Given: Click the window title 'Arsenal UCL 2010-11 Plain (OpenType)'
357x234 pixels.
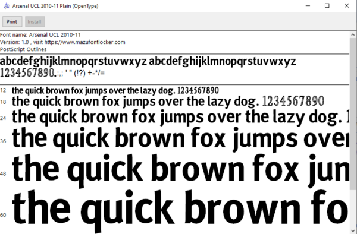Looking at the screenshot, I should click(55, 6).
